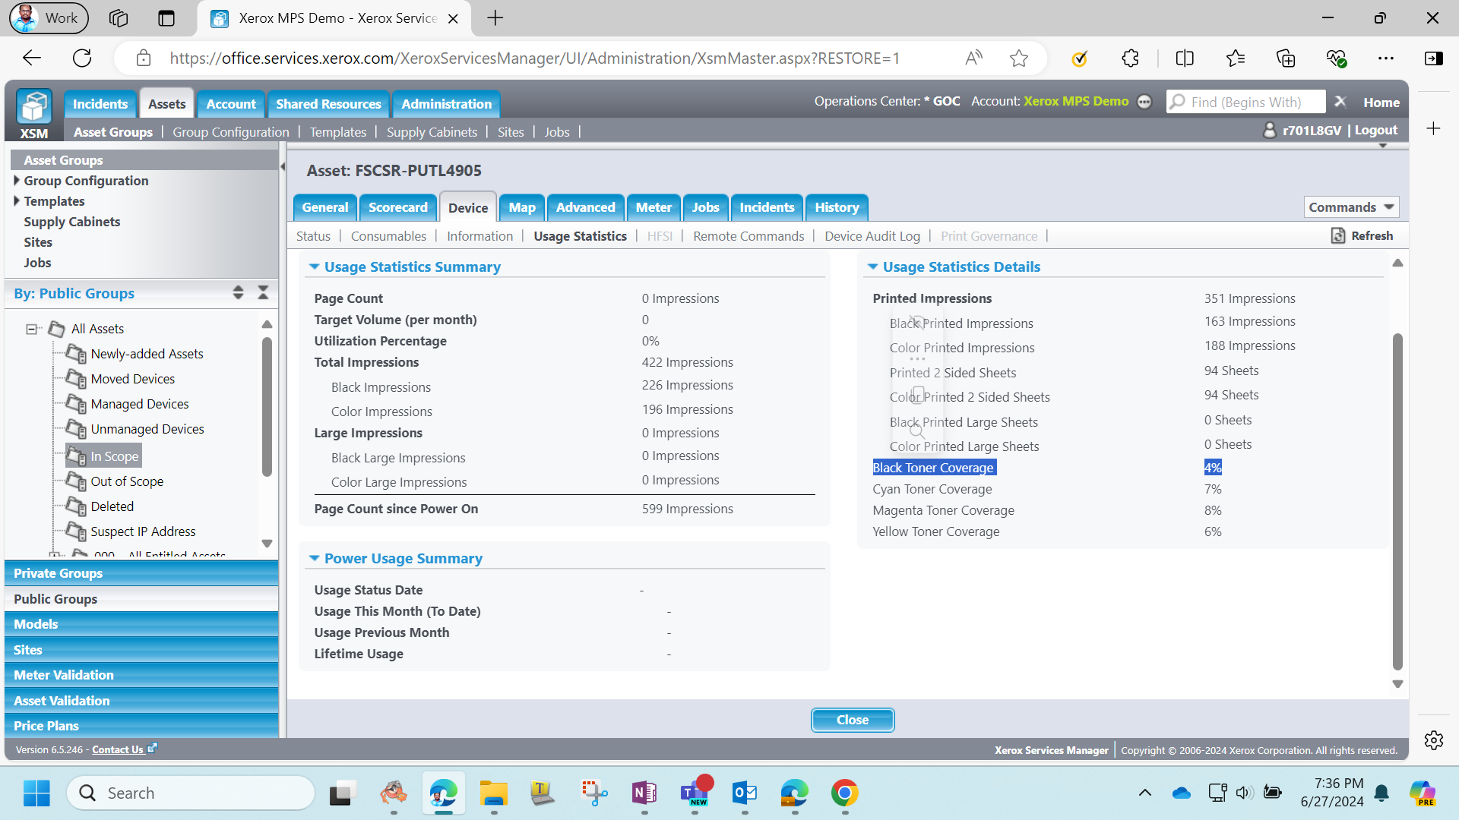Click into the Find (Begins With) search field
Image resolution: width=1459 pixels, height=820 pixels.
[x=1246, y=102]
